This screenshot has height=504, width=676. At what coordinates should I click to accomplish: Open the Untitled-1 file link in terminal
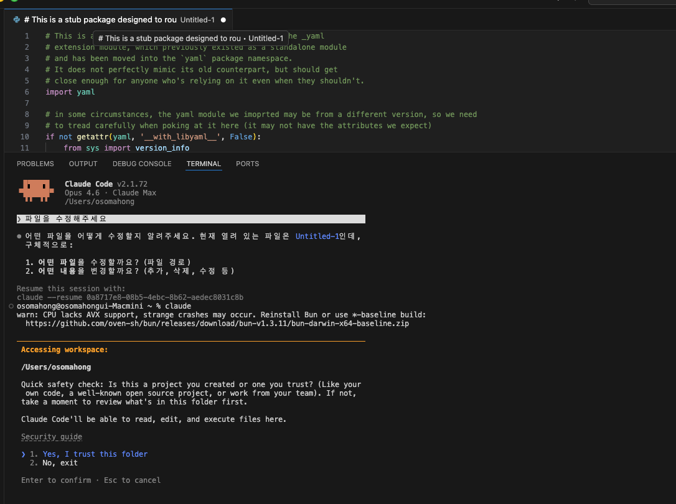tap(317, 236)
